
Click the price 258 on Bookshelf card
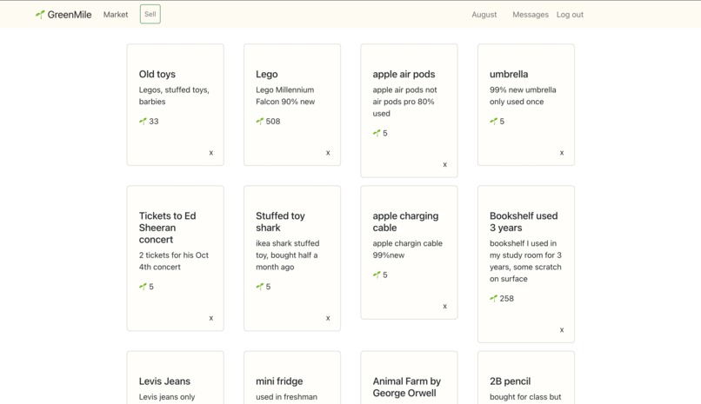[x=506, y=299]
